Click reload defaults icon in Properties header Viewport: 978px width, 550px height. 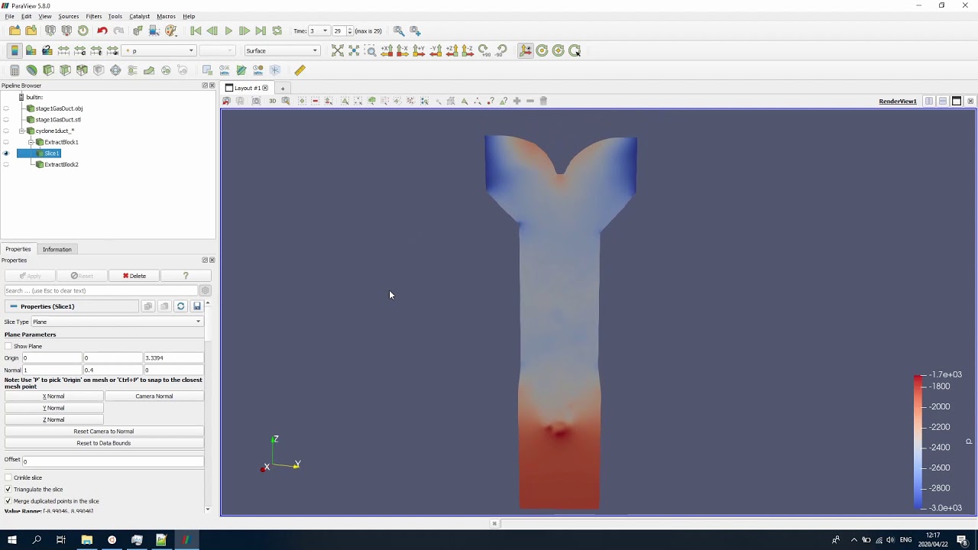coord(180,306)
